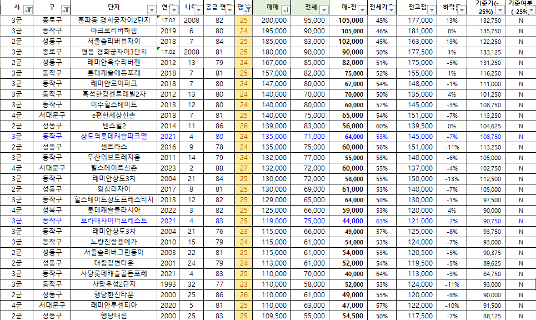Click the 연식 value 1993
This screenshot has height=320, width=536.
click(x=168, y=284)
